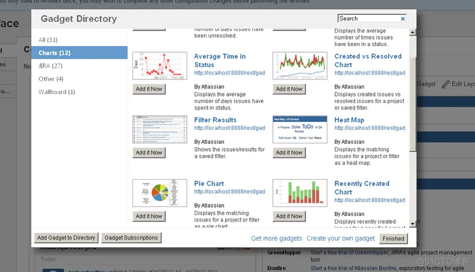475x272 pixels.
Task: Open the Created vs Resolved Chart thumbnail
Action: (x=300, y=66)
